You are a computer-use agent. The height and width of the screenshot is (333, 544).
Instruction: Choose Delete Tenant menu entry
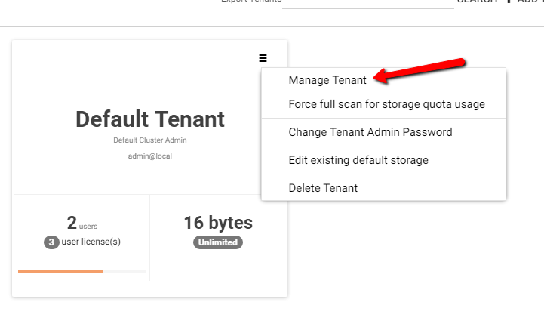click(x=323, y=188)
